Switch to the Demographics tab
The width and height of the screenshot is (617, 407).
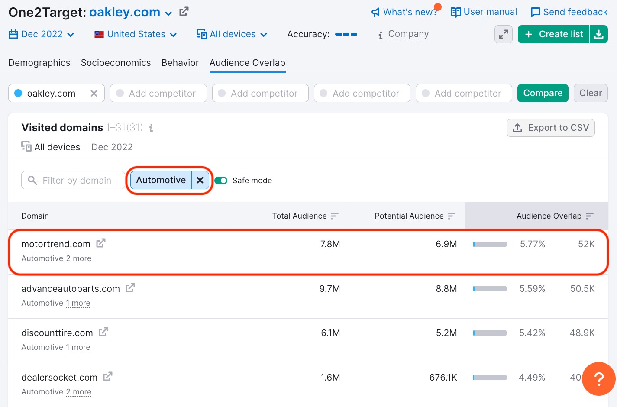(x=39, y=63)
